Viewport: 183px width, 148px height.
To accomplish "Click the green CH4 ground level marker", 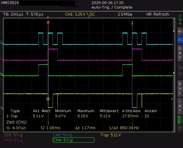I will tap(1, 74).
